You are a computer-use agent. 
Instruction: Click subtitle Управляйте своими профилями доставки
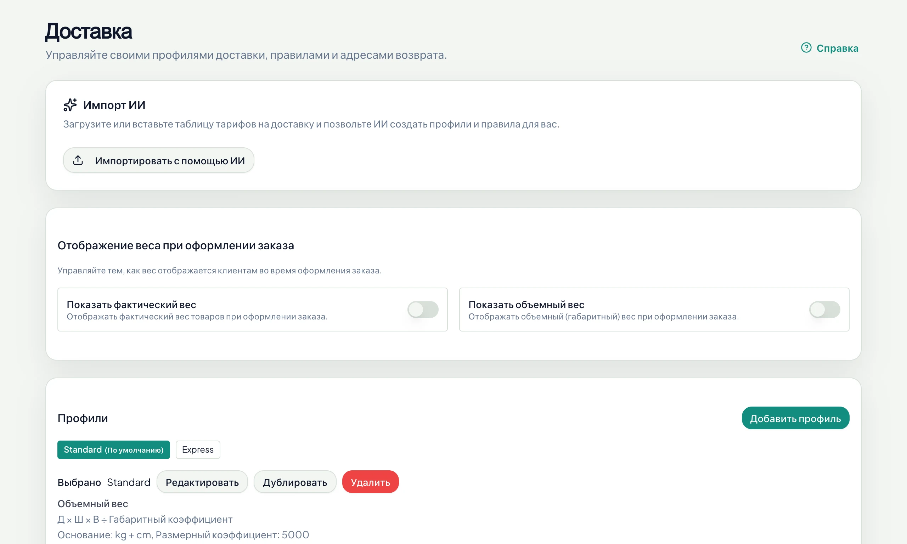[246, 55]
